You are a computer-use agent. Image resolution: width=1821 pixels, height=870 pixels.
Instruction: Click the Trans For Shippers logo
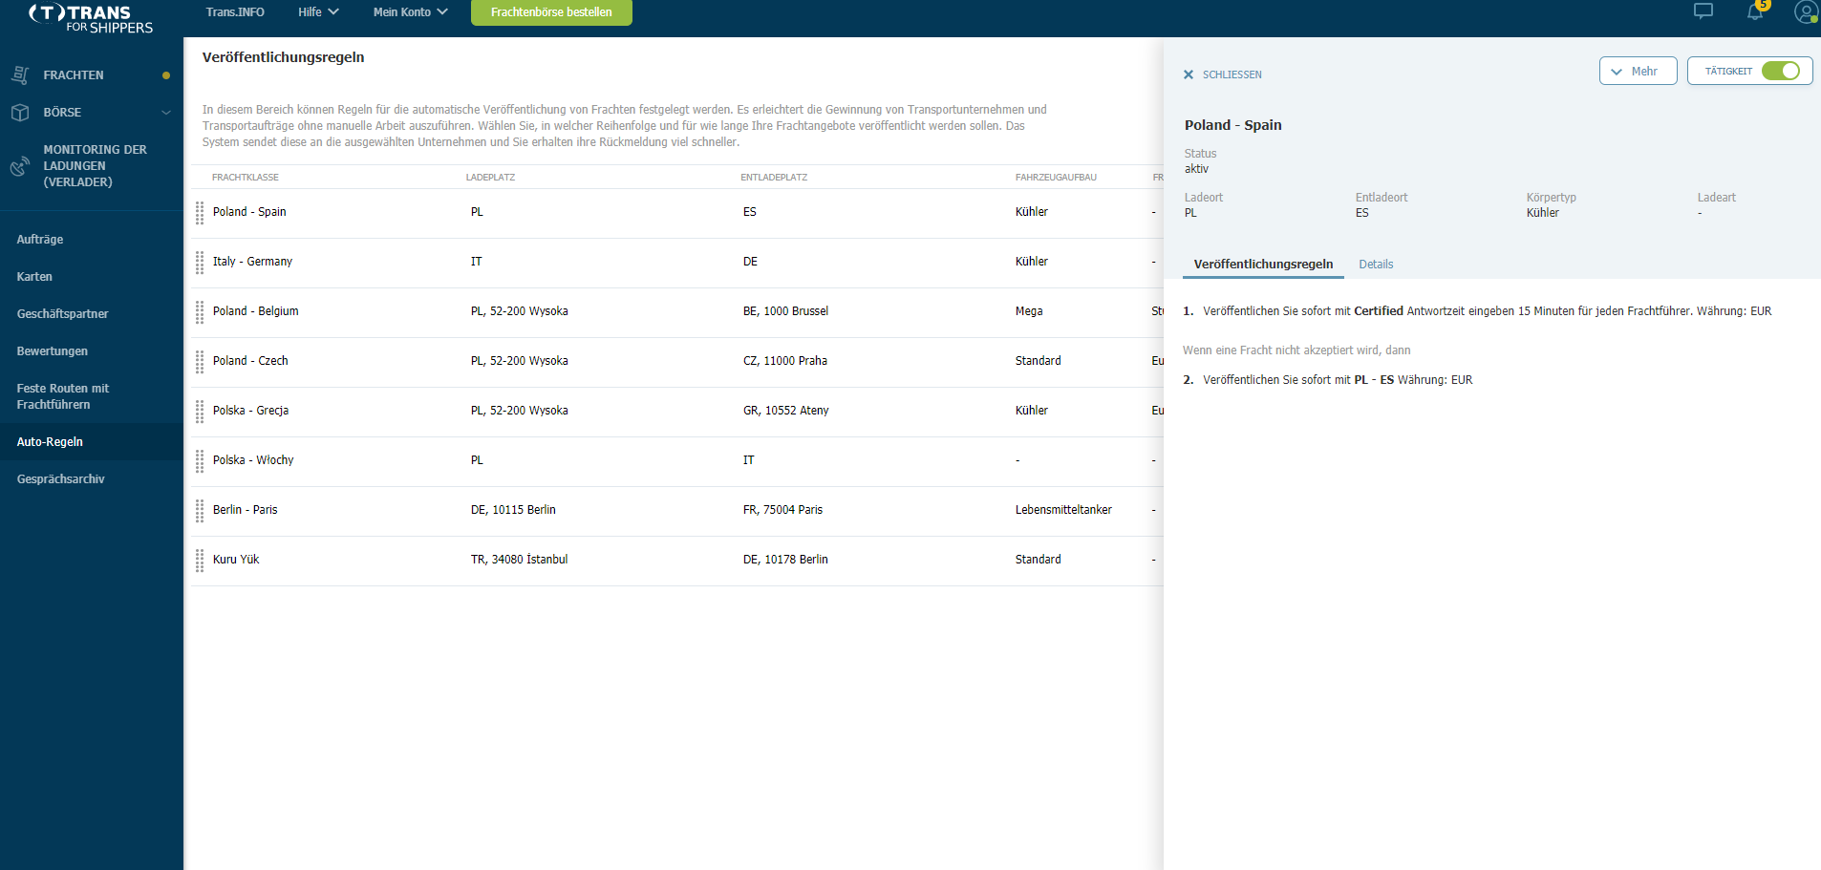91,18
